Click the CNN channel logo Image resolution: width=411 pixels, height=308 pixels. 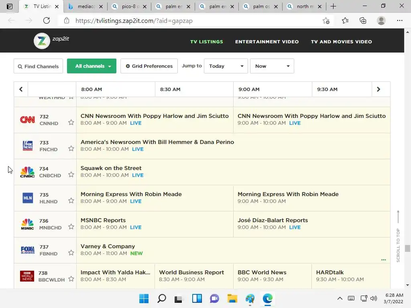[x=27, y=120]
